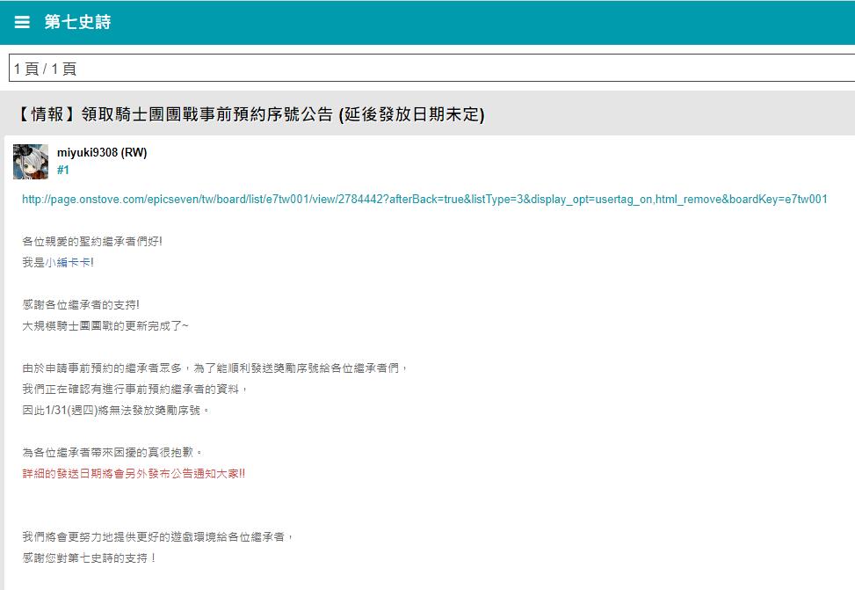Open the hamburger menu icon

22,22
